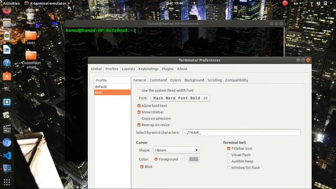Image resolution: width=336 pixels, height=189 pixels.
Task: Open the Plugins tab
Action: [167, 69]
